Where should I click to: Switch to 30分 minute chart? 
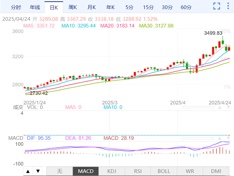pyautogui.click(x=167, y=7)
